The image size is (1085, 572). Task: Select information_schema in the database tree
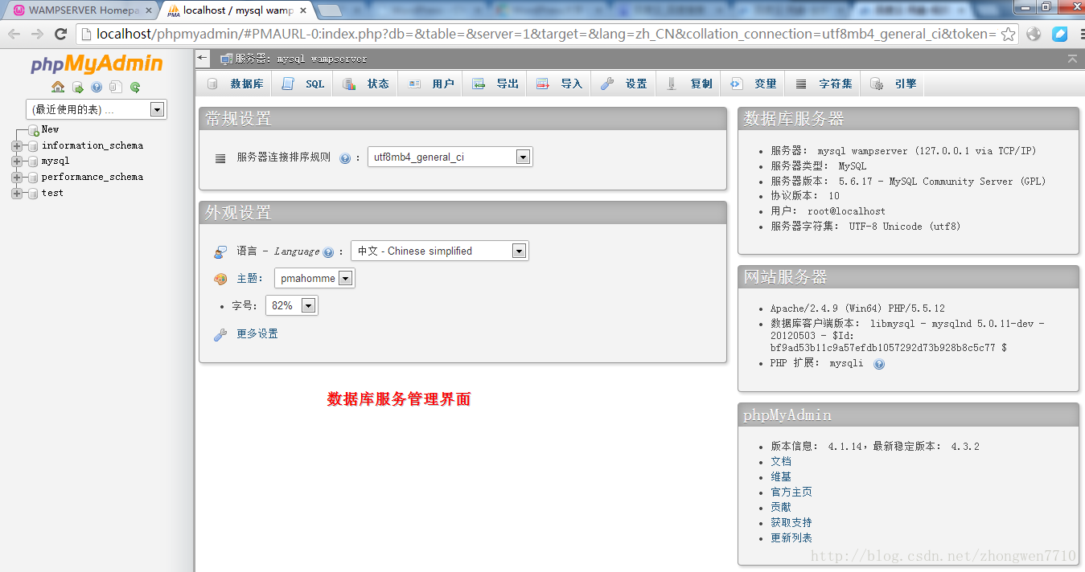[x=92, y=145]
